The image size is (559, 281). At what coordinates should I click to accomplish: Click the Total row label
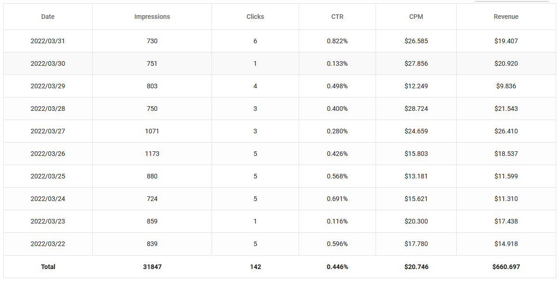click(48, 267)
